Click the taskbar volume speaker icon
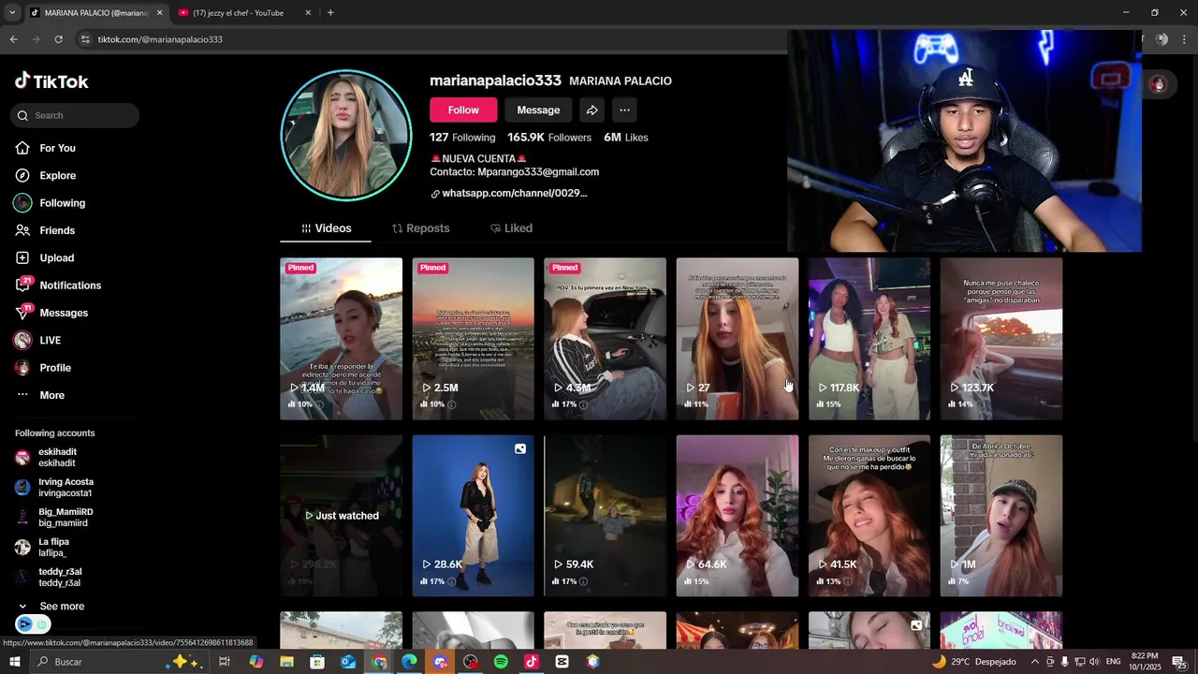Image resolution: width=1198 pixels, height=674 pixels. 1094,662
